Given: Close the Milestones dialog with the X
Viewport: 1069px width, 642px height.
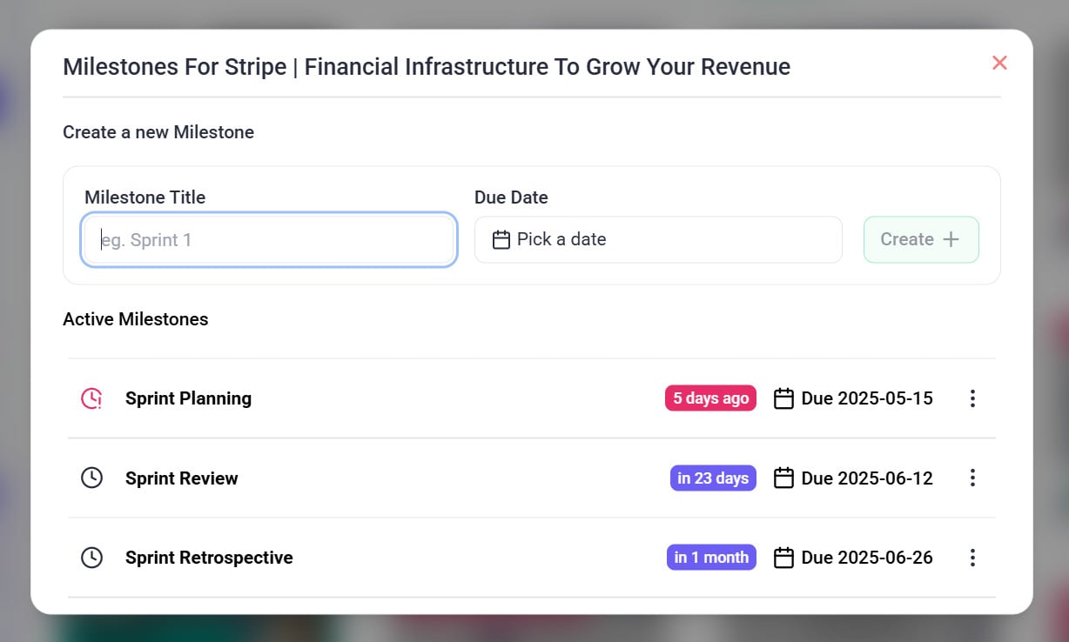Looking at the screenshot, I should tap(999, 63).
